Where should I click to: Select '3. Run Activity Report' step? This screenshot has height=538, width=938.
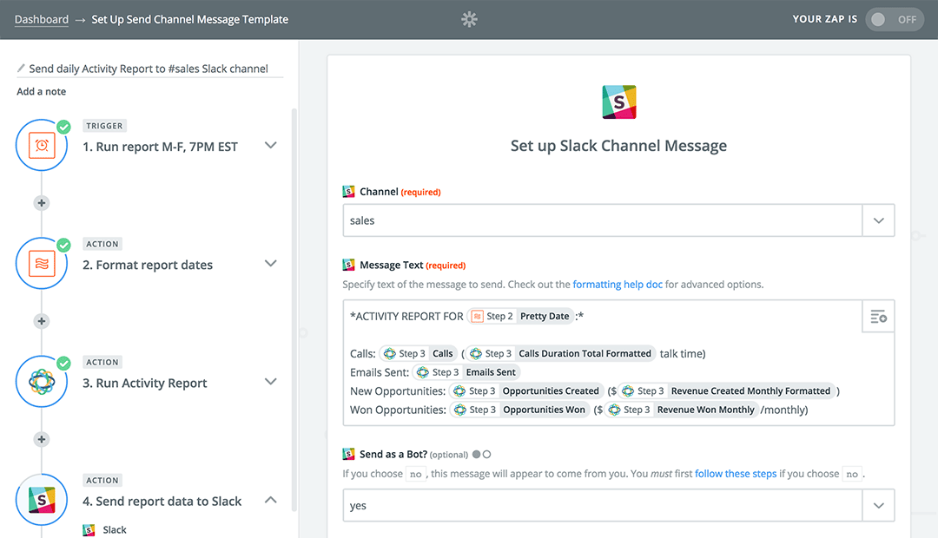point(145,384)
